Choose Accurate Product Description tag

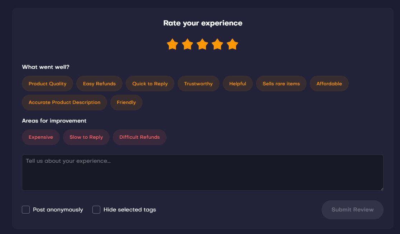pyautogui.click(x=64, y=102)
